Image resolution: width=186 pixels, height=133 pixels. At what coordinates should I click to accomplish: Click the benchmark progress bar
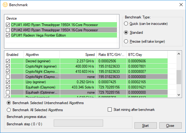point(78,123)
